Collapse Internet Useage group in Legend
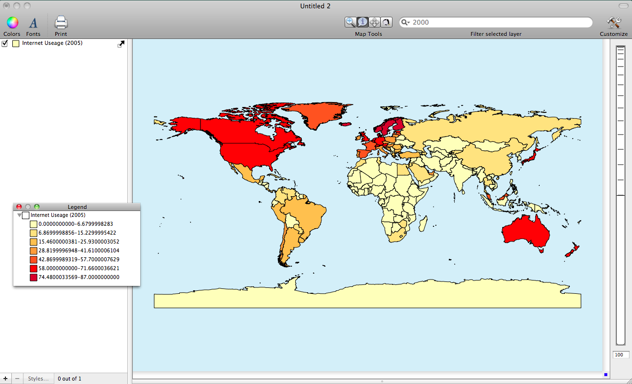Viewport: 632px width, 384px height. coord(19,215)
